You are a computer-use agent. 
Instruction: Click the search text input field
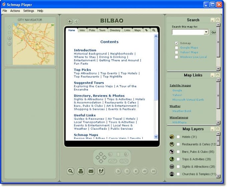188,32
